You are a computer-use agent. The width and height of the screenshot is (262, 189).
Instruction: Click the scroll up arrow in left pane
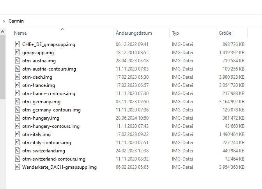click(2, 32)
